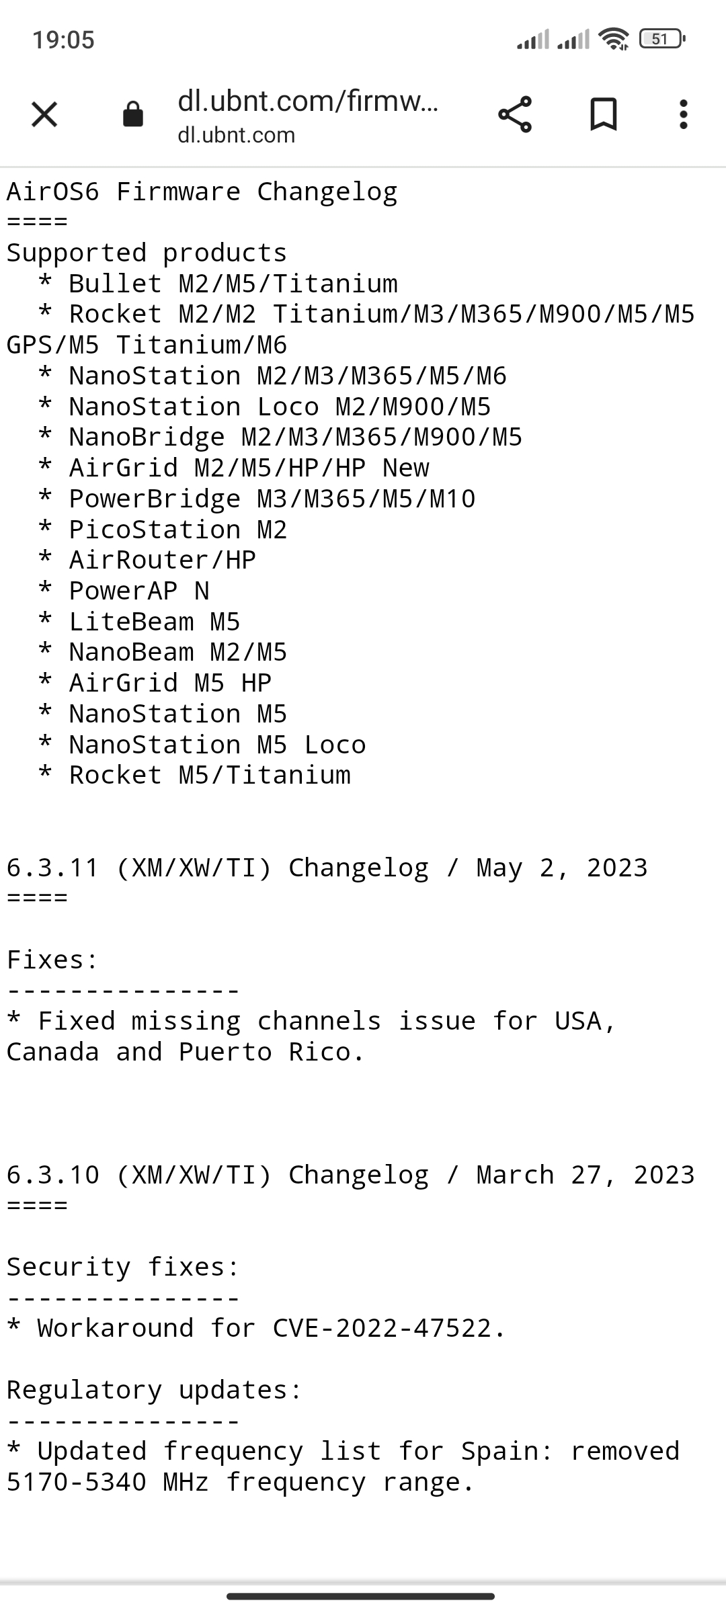The image size is (726, 1613).
Task: Tap the first cellular signal bars
Action: point(533,39)
